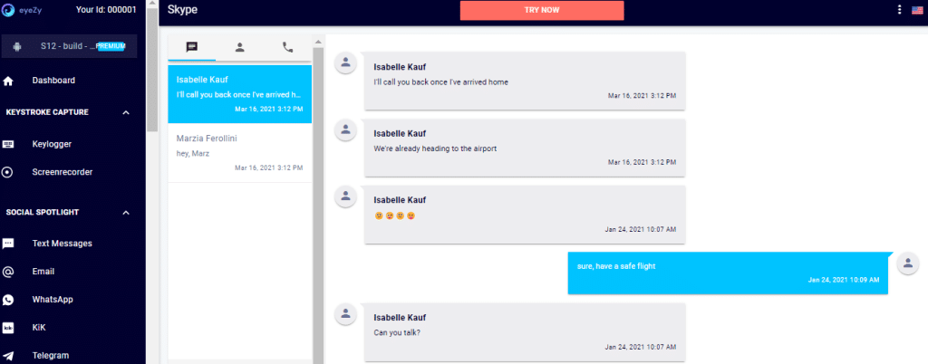Collapse the Social Spotlight section
This screenshot has width=928, height=364.
click(125, 212)
